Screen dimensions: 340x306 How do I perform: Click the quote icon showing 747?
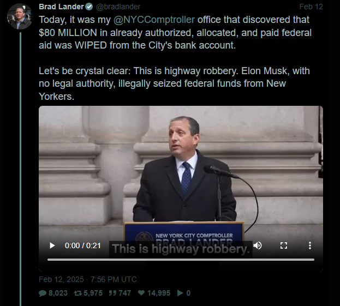[x=112, y=293]
